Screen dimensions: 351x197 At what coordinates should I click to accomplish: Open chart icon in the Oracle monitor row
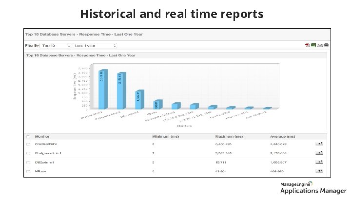coord(319,144)
